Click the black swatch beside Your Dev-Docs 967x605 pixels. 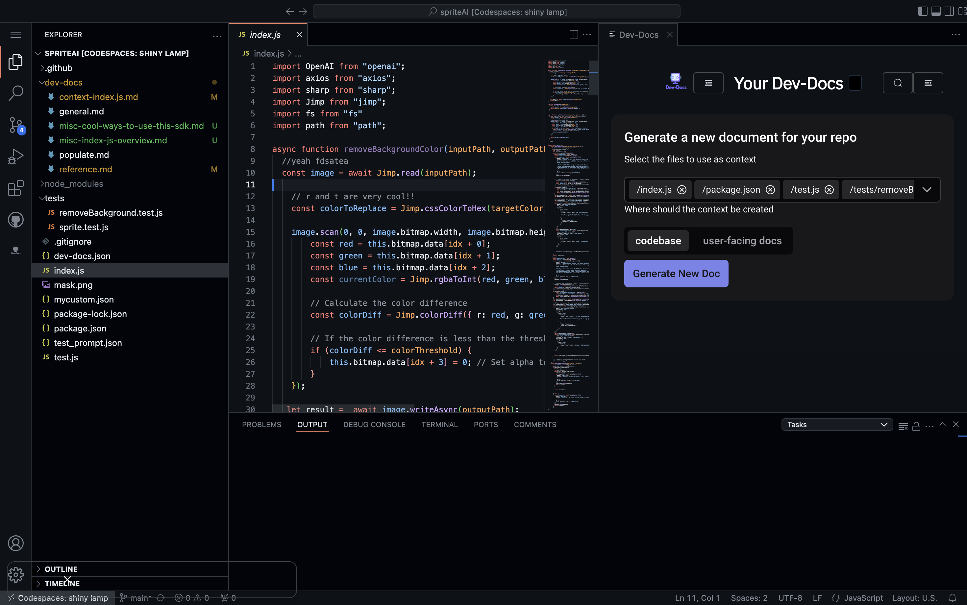click(855, 83)
